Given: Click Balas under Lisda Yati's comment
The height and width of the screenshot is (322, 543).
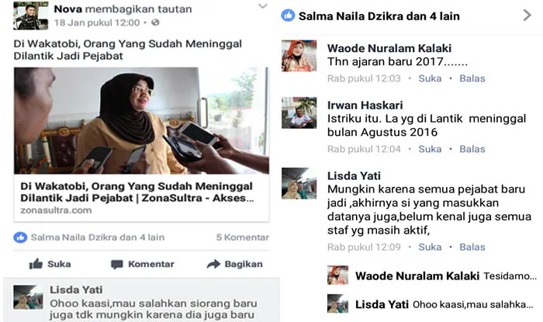Looking at the screenshot, I should click(x=472, y=248).
